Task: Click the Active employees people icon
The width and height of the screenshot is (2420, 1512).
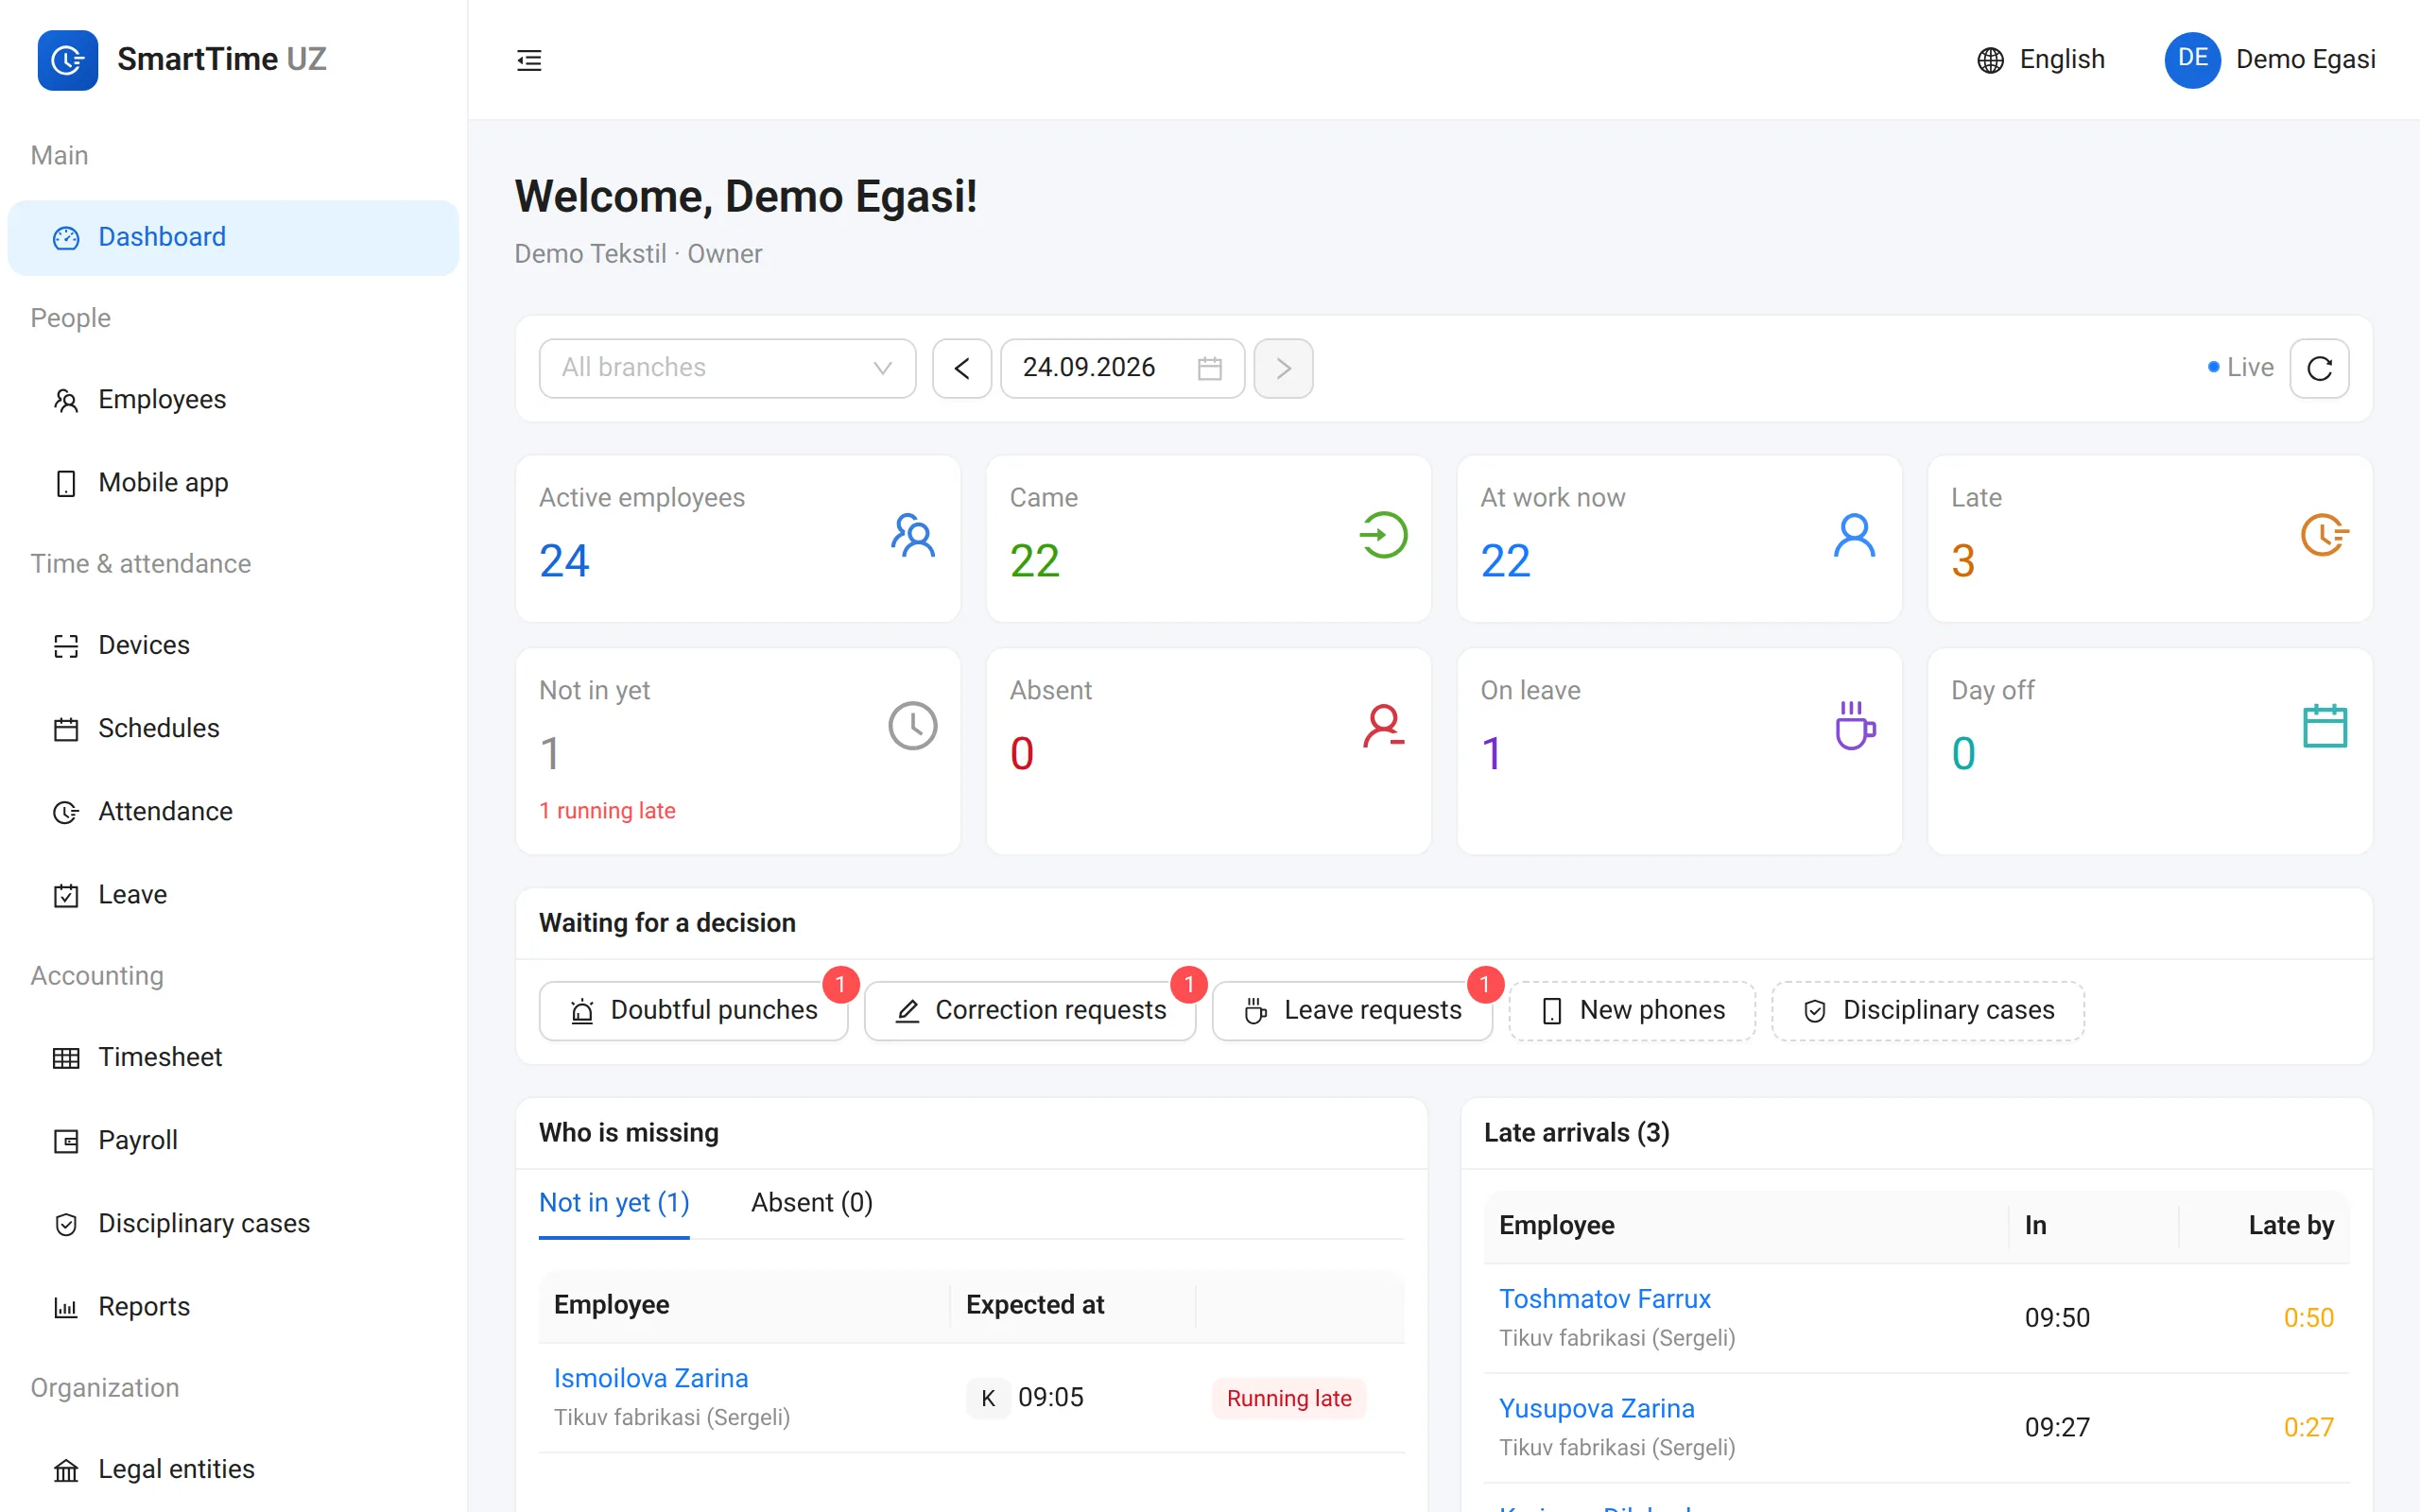Action: (x=913, y=535)
